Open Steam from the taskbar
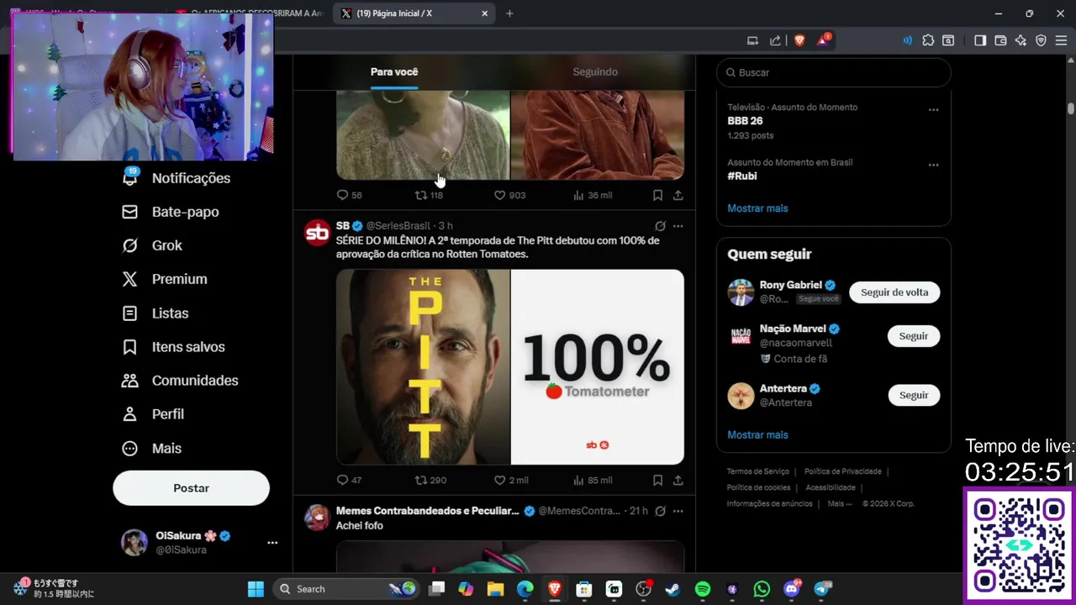 (672, 589)
